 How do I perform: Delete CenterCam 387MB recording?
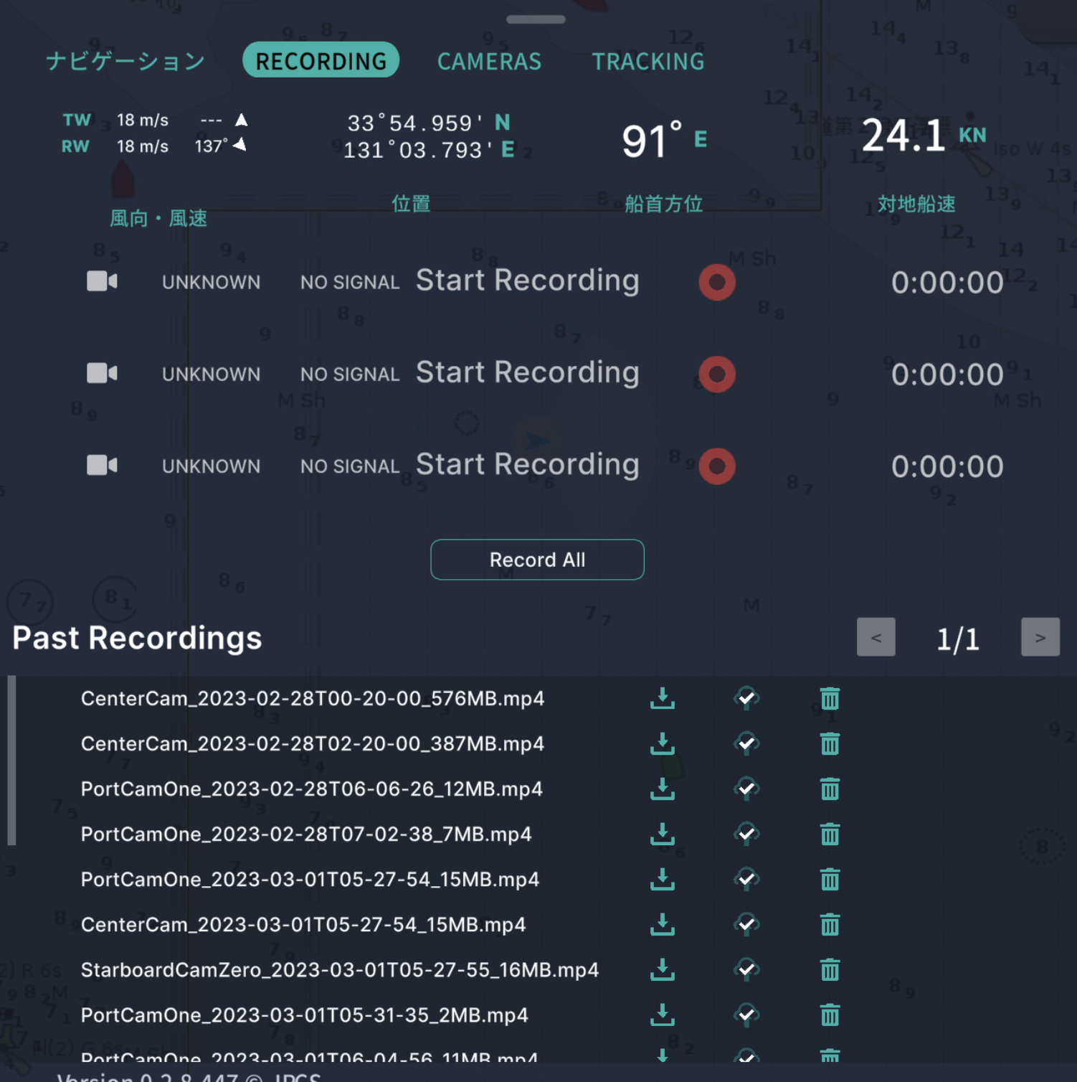tap(830, 743)
